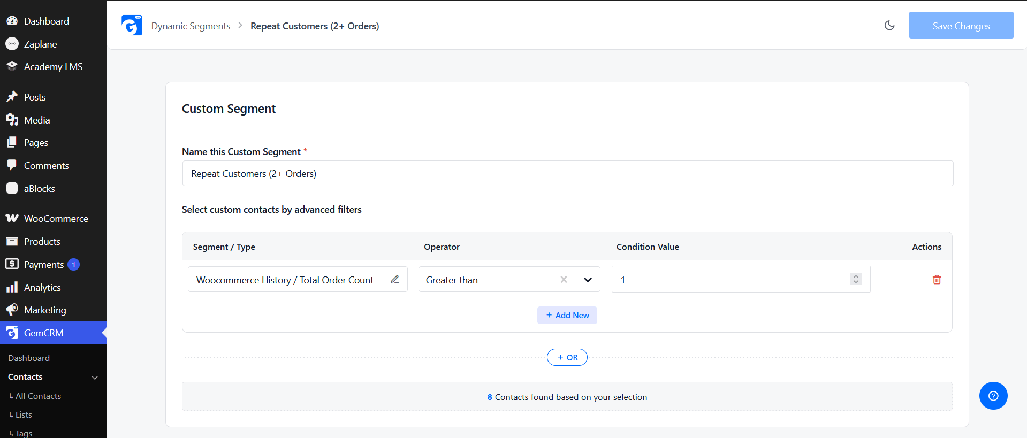Click Save Changes button
Image resolution: width=1027 pixels, height=438 pixels.
pos(961,25)
